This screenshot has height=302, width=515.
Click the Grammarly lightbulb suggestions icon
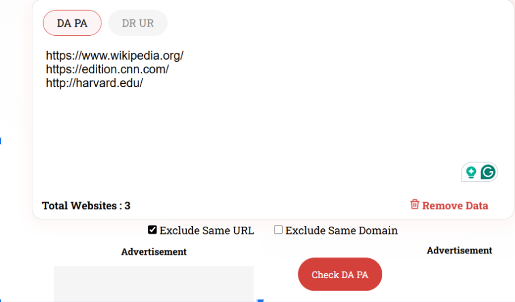coord(471,172)
